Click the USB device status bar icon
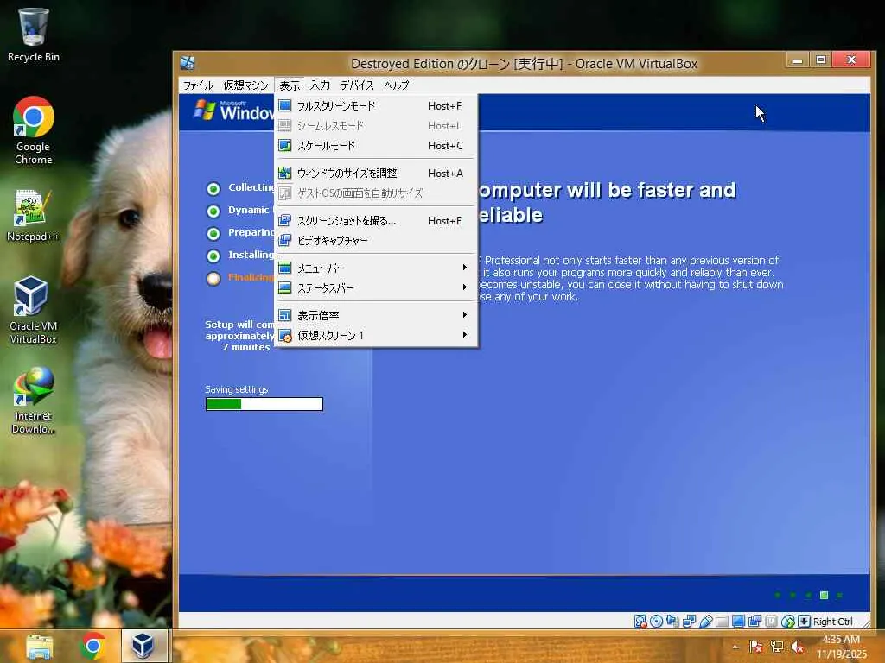 705,622
